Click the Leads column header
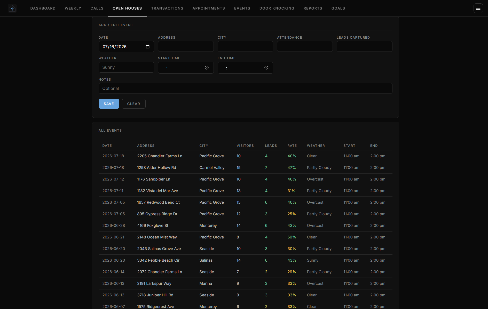488x309 pixels. [x=271, y=146]
